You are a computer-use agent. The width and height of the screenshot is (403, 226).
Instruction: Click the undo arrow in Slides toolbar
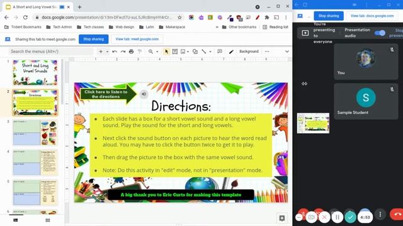click(115, 51)
